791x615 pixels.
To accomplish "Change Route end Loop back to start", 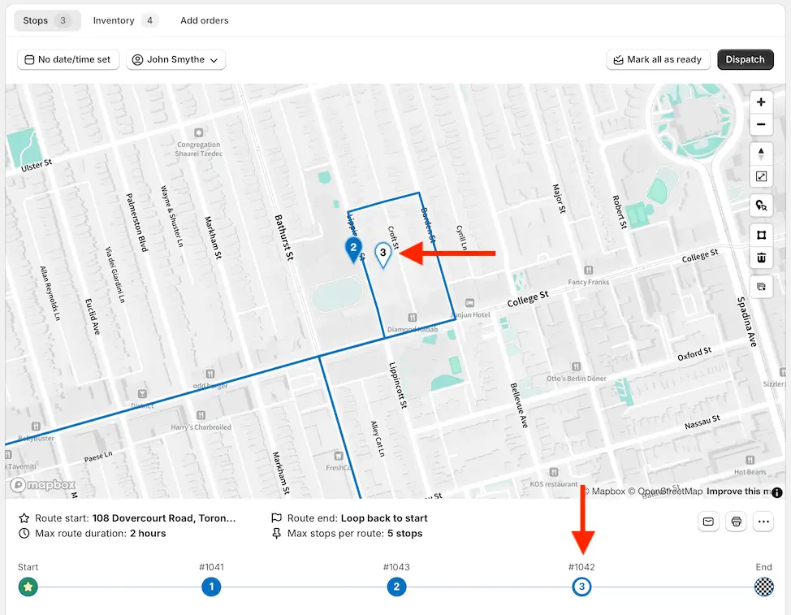I will tap(349, 518).
